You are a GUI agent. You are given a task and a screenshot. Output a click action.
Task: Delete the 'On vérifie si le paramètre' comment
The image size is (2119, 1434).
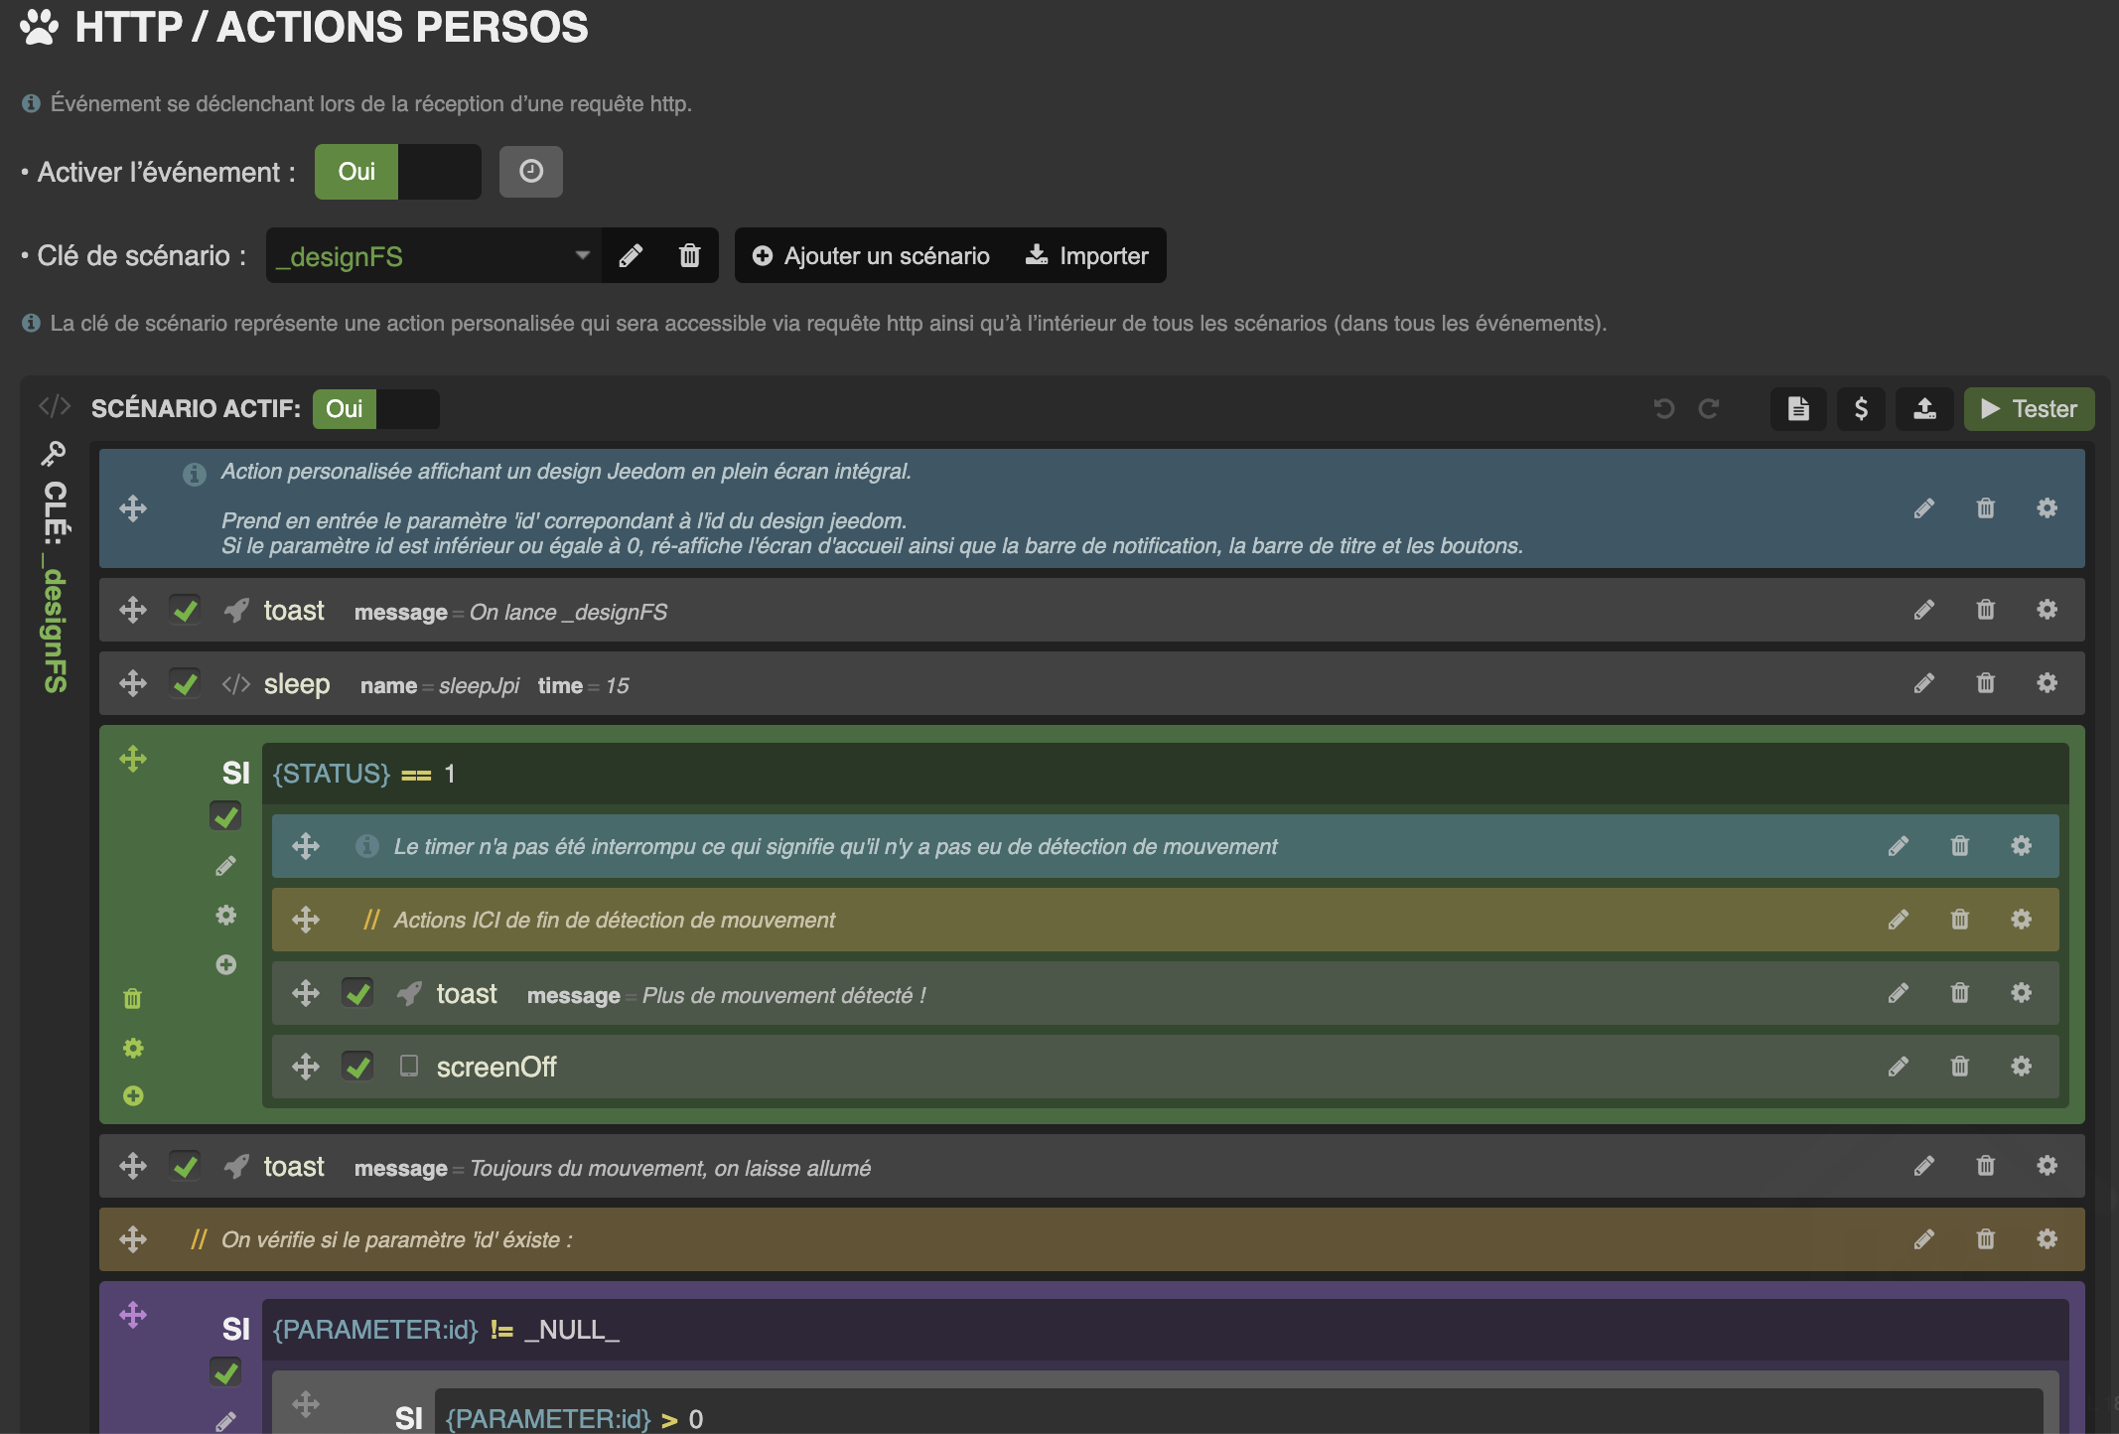(1986, 1239)
